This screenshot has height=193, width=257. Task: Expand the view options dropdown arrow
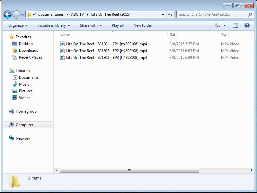[225, 25]
